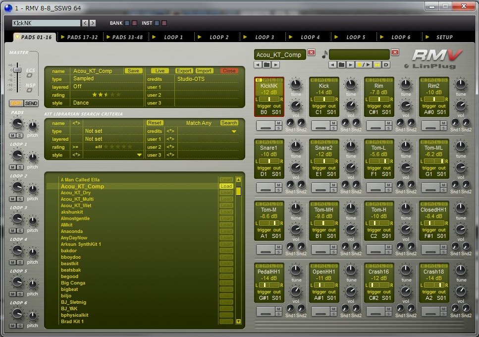Toggle the ECS master switch
The width and height of the screenshot is (479, 337).
coord(30,75)
